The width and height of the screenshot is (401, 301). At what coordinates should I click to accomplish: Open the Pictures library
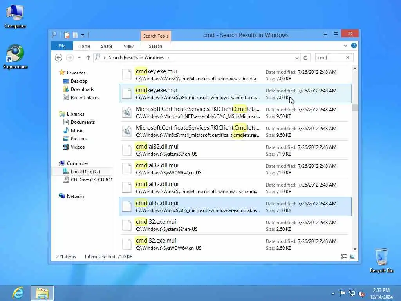[79, 138]
